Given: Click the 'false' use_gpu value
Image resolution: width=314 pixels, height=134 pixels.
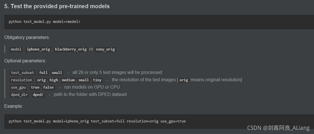Looking at the screenshot, I should tap(48, 87).
